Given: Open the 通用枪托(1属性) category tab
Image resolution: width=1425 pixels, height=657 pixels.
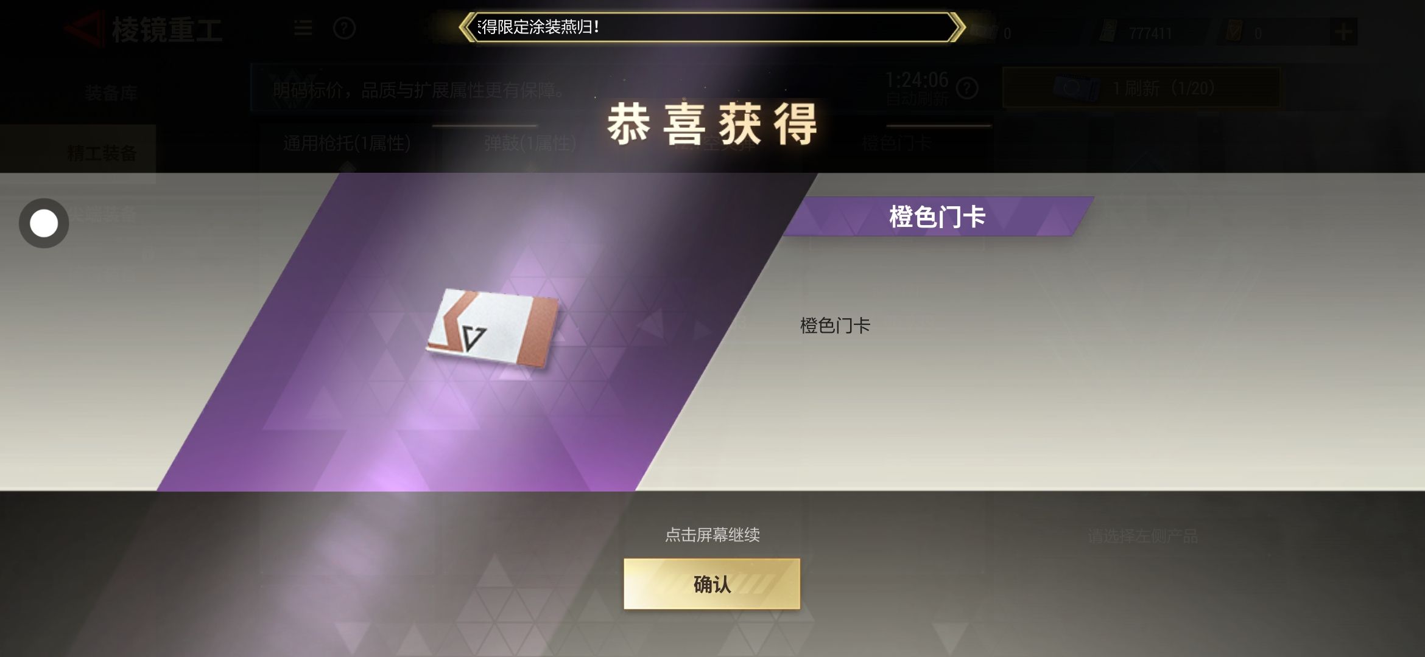Looking at the screenshot, I should coord(347,144).
